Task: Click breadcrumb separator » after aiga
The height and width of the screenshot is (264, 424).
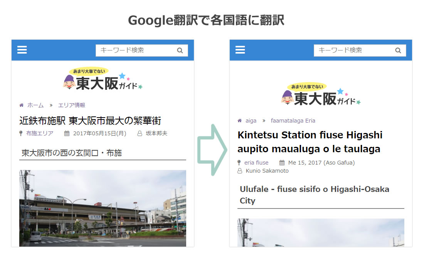Action: tap(264, 121)
